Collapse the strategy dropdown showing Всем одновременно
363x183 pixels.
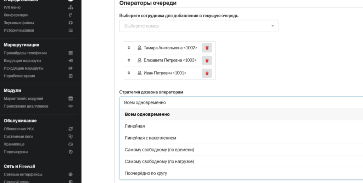click(x=241, y=103)
